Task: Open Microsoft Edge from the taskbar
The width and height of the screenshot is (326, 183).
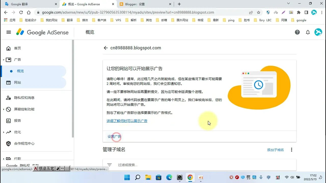Action: coord(169,177)
